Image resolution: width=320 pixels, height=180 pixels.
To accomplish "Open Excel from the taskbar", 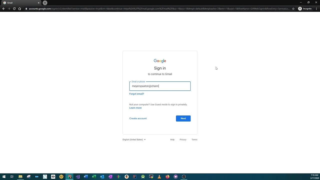I will coord(94,177).
